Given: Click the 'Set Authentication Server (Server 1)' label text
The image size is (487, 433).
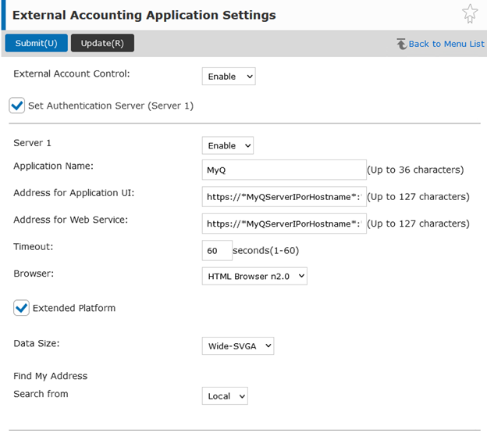Looking at the screenshot, I should 111,106.
